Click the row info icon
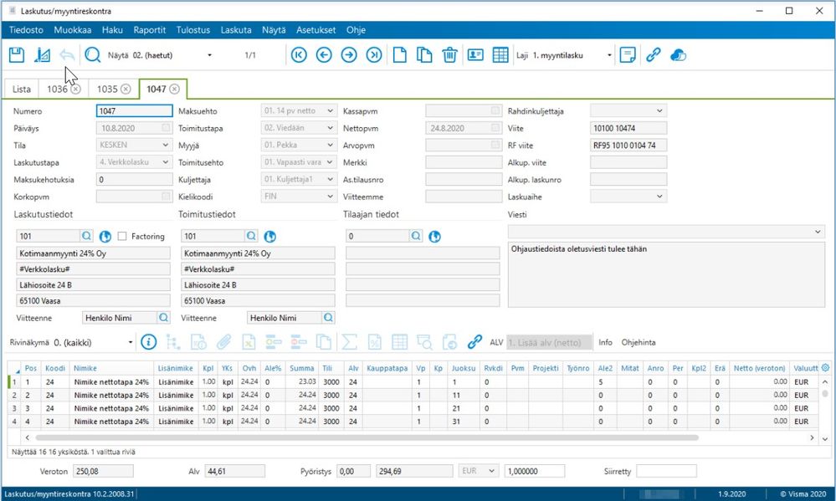 point(149,341)
